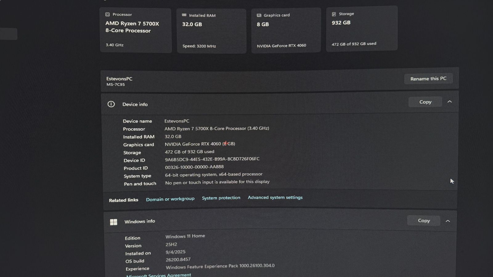Image resolution: width=493 pixels, height=277 pixels.
Task: Select the AMD Ryzen 7 5700X processor card
Action: point(136,30)
